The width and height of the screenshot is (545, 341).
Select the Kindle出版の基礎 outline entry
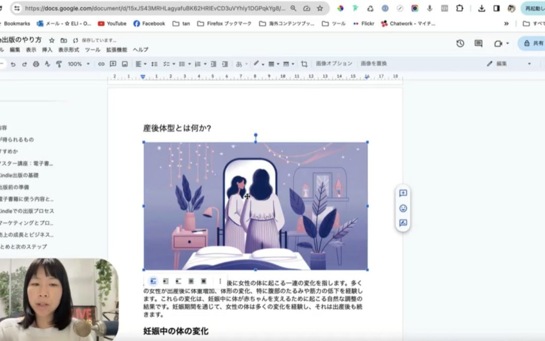coord(20,175)
